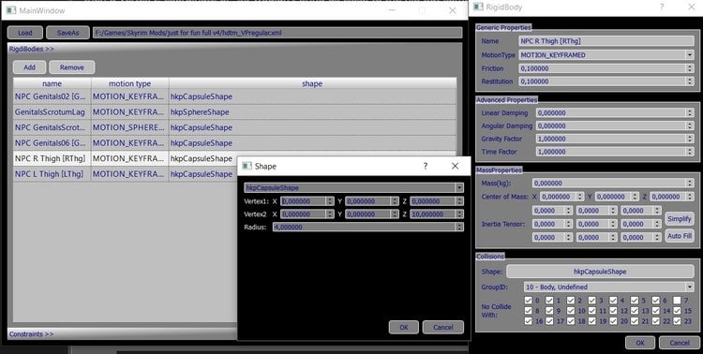Click the Auto Fill button
703x354 pixels.
(680, 236)
